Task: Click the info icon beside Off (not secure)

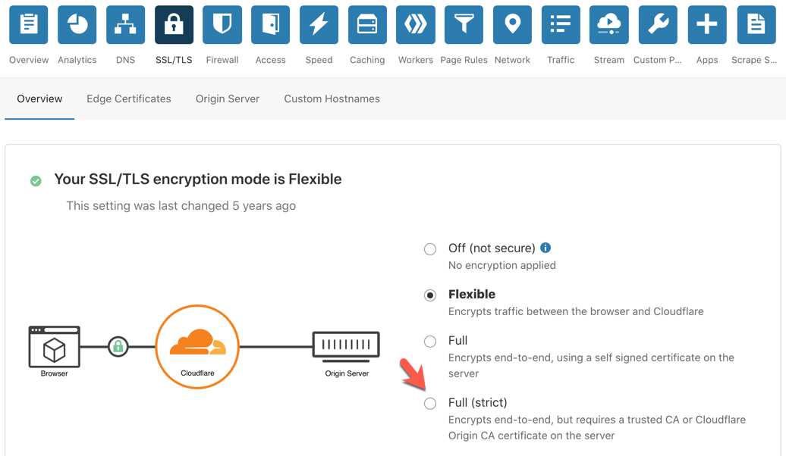Action: pos(545,248)
